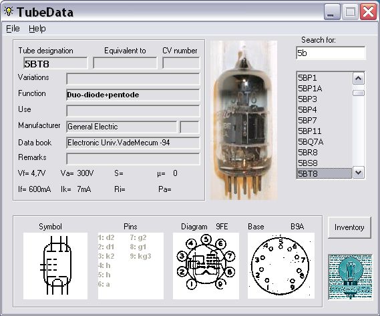
Task: Click the tube logo image below Inventory
Action: click(350, 277)
